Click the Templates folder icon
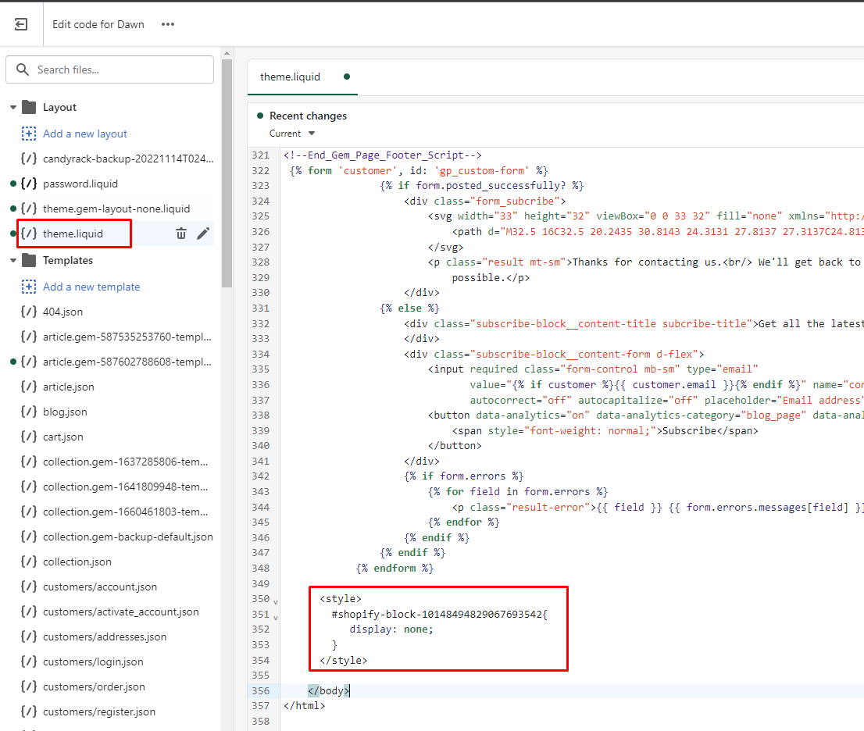 (x=29, y=261)
